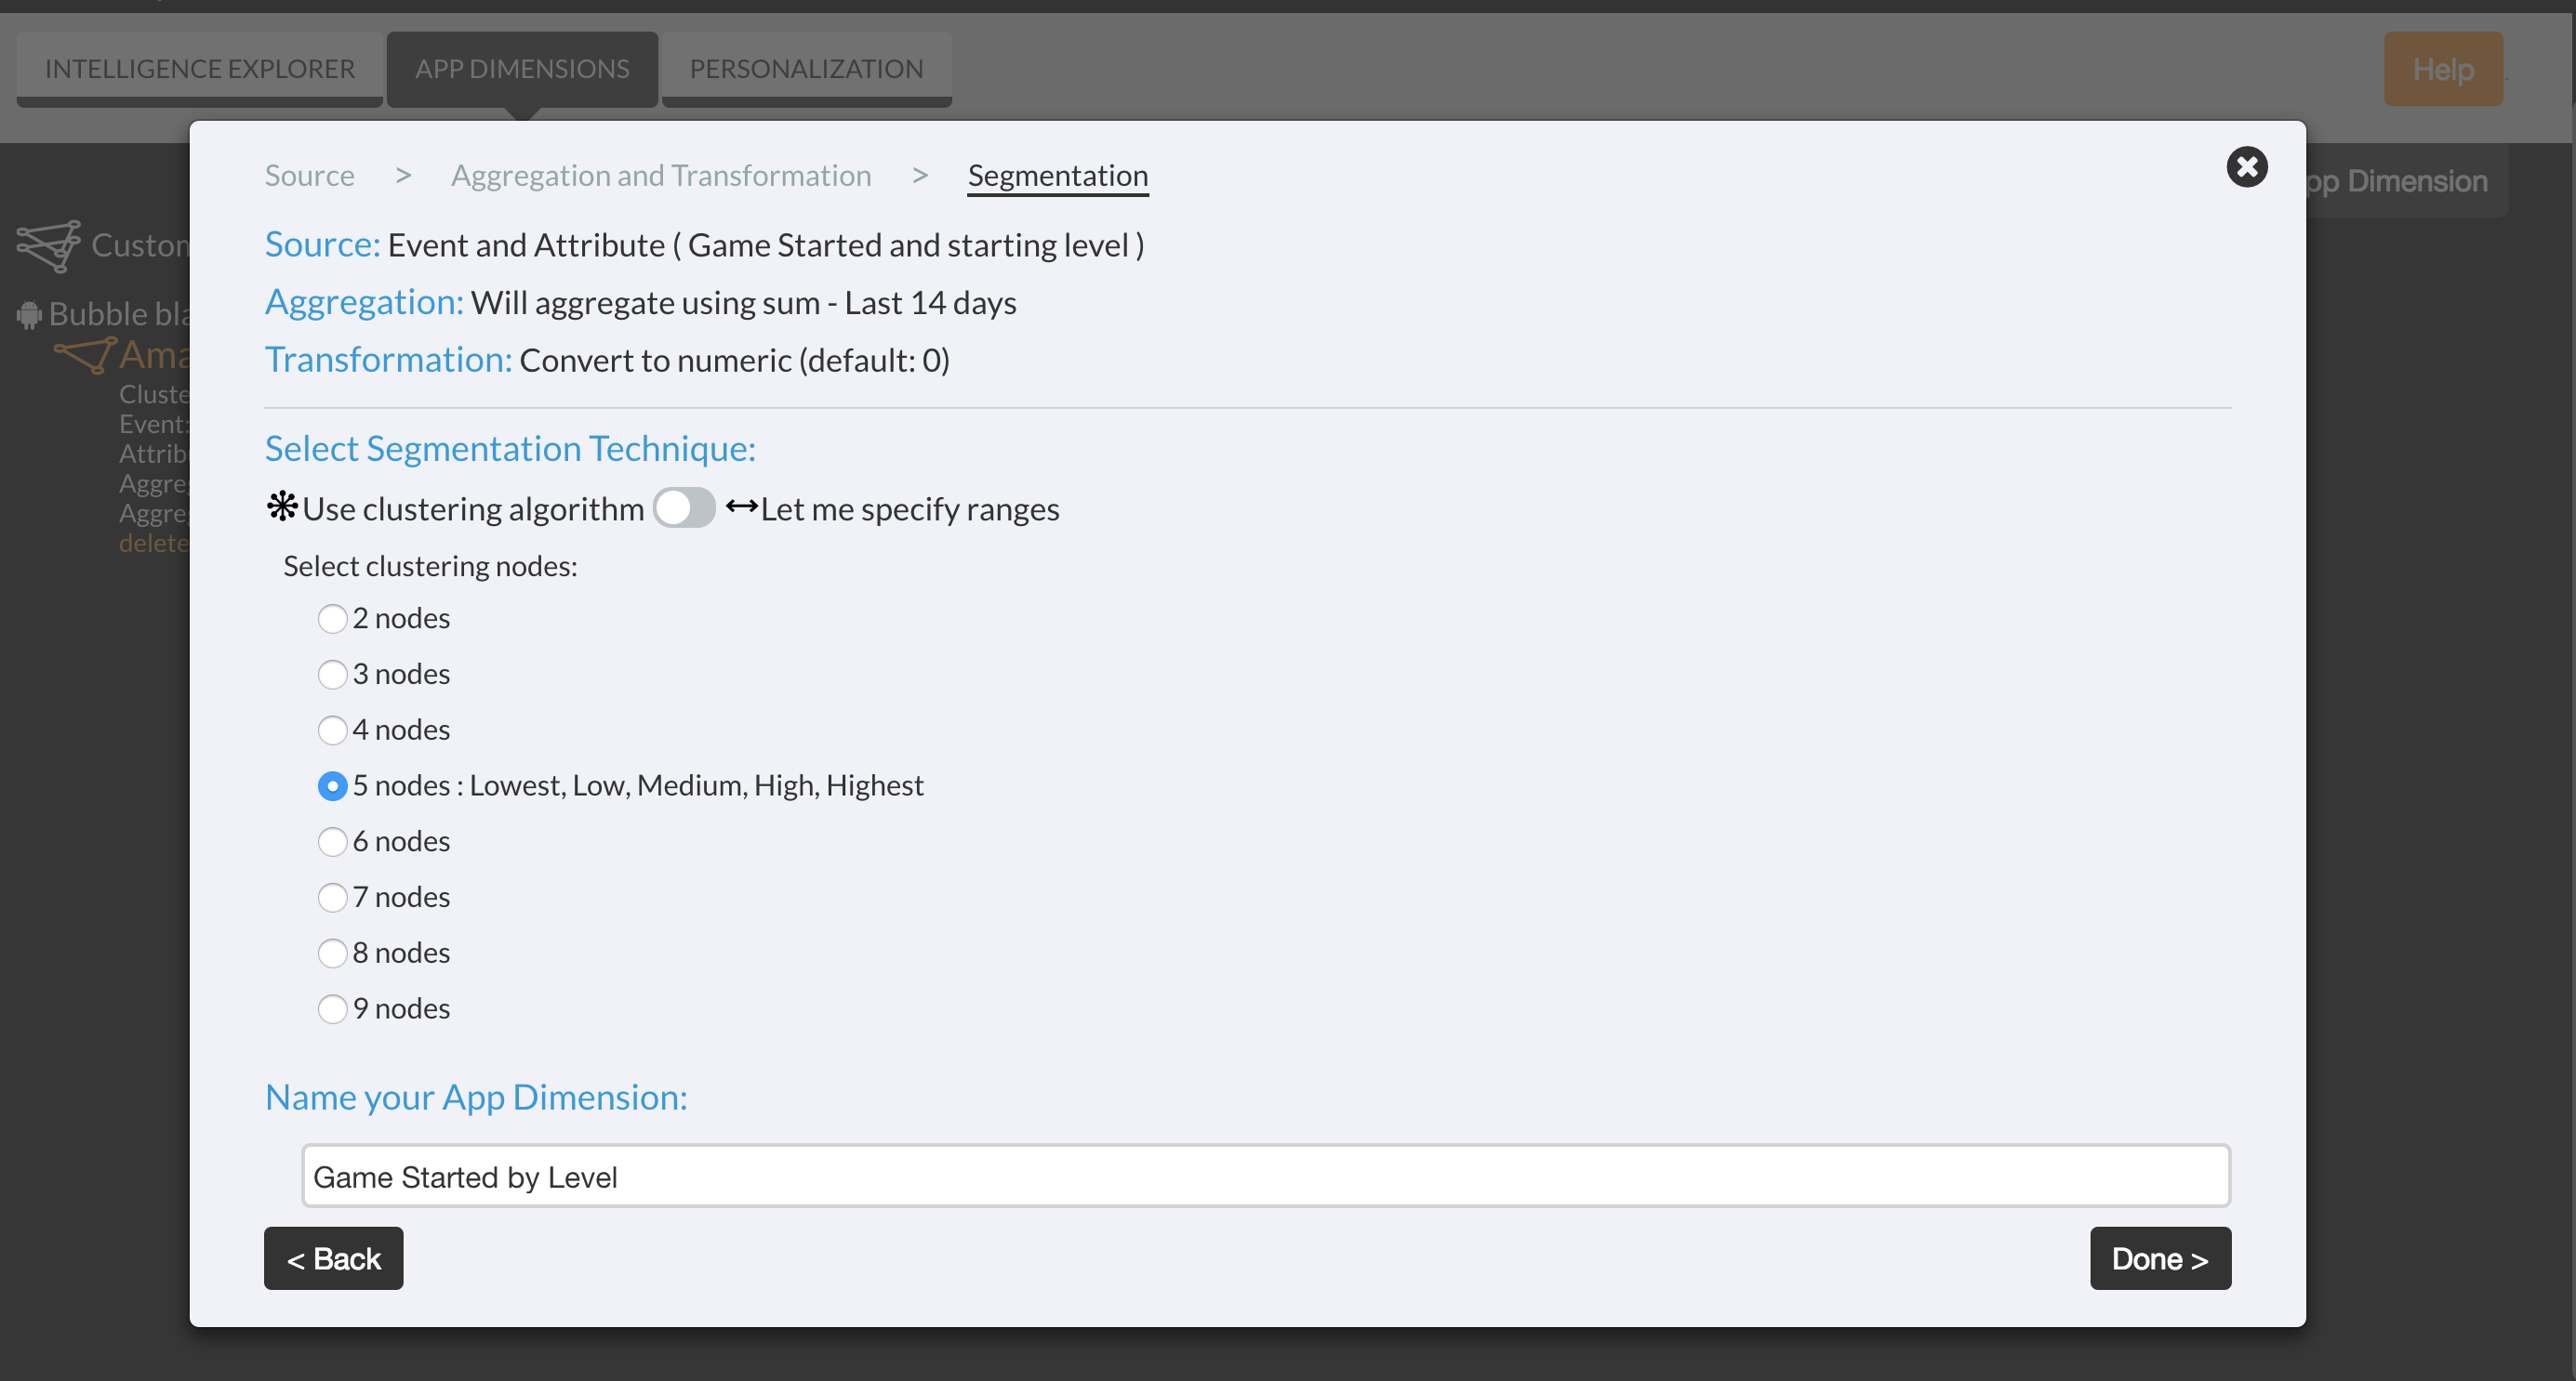Click the App Dimension name input field
The height and width of the screenshot is (1381, 2576).
click(x=1266, y=1177)
